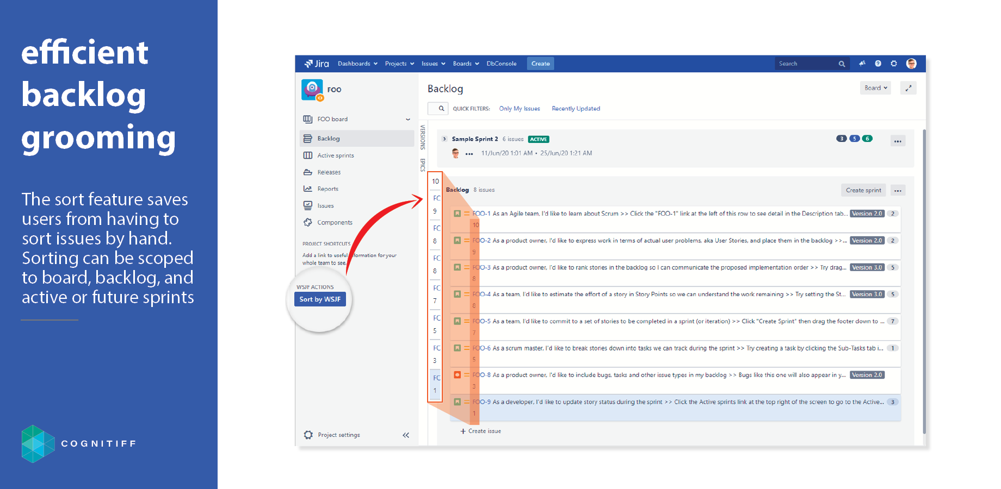This screenshot has height=489, width=1001.
Task: Open the EPICS side panel
Action: coord(423,165)
